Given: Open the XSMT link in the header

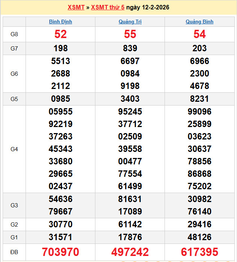Looking at the screenshot, I should (76, 8).
